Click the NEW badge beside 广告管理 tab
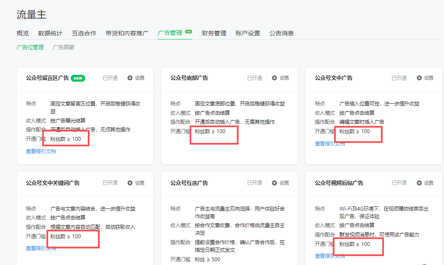444x265 pixels. tap(188, 31)
